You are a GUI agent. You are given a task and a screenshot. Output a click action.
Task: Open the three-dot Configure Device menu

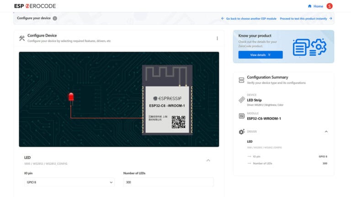pos(217,38)
